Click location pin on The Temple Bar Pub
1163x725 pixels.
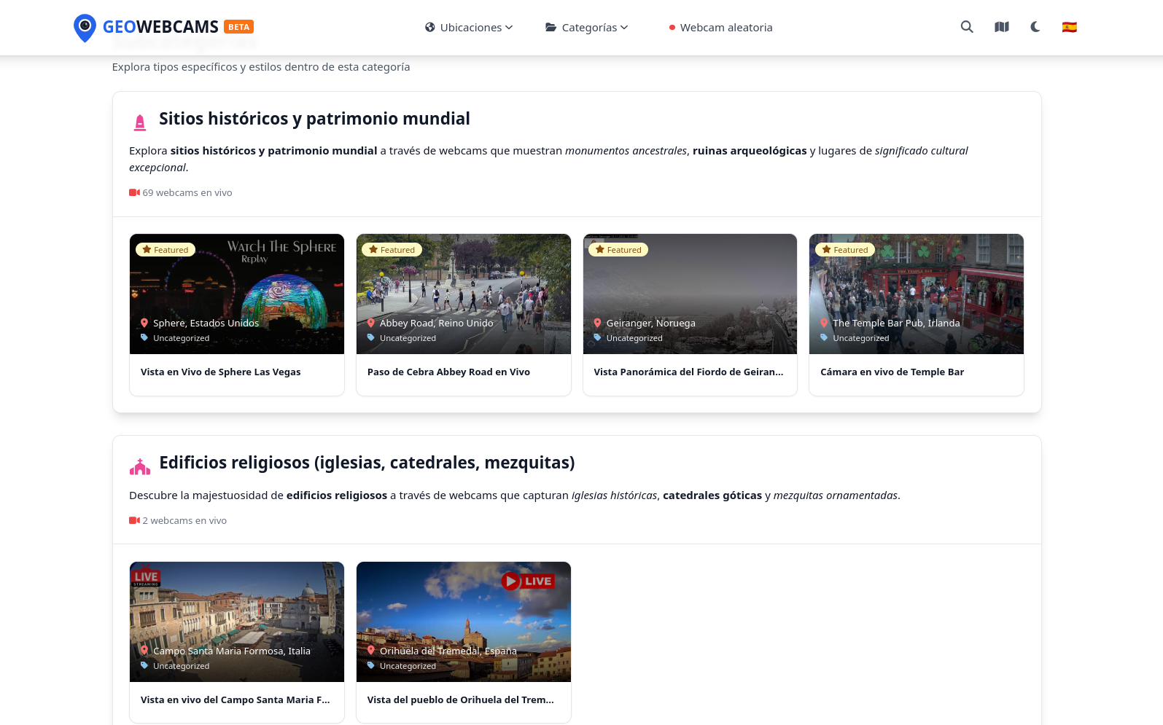(825, 323)
